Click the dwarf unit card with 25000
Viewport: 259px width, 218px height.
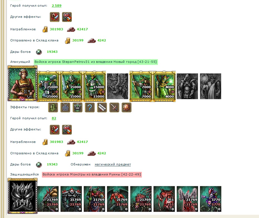pos(48,86)
